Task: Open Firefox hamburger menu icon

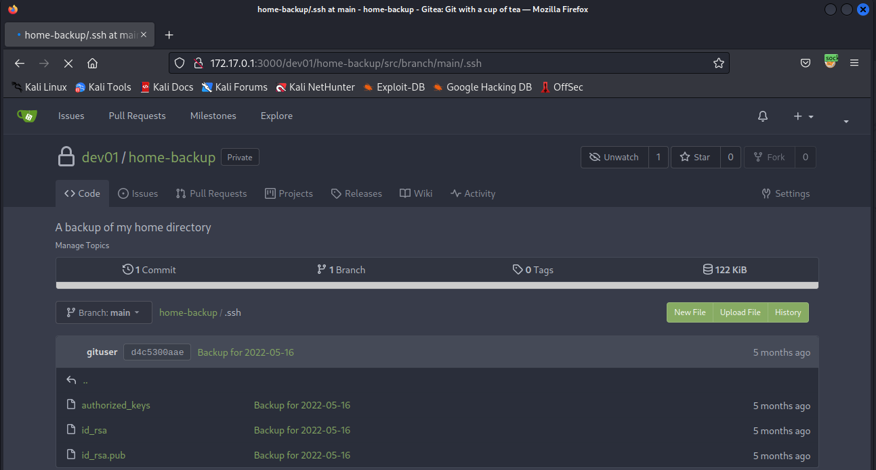Action: 854,63
